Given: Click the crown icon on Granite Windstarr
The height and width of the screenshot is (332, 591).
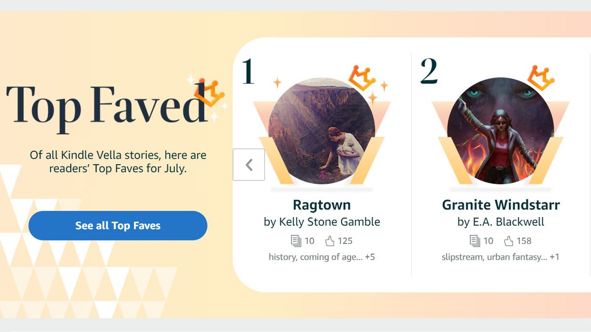Looking at the screenshot, I should pyautogui.click(x=540, y=78).
